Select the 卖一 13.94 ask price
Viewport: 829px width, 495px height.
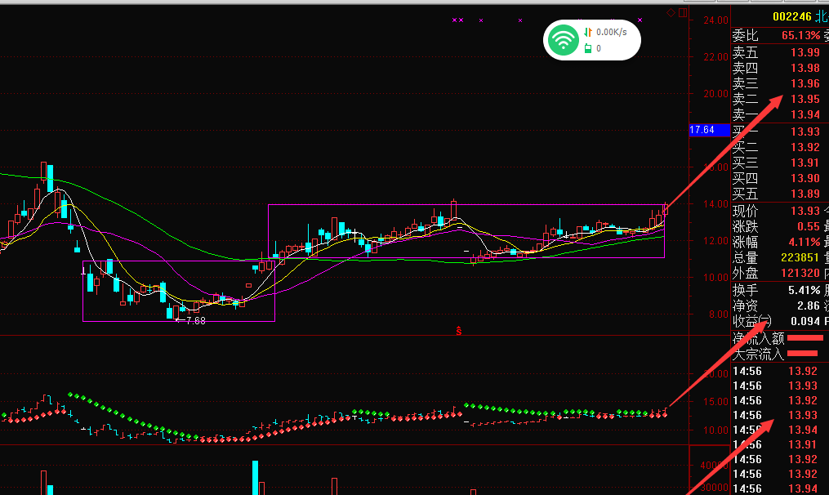(x=805, y=114)
